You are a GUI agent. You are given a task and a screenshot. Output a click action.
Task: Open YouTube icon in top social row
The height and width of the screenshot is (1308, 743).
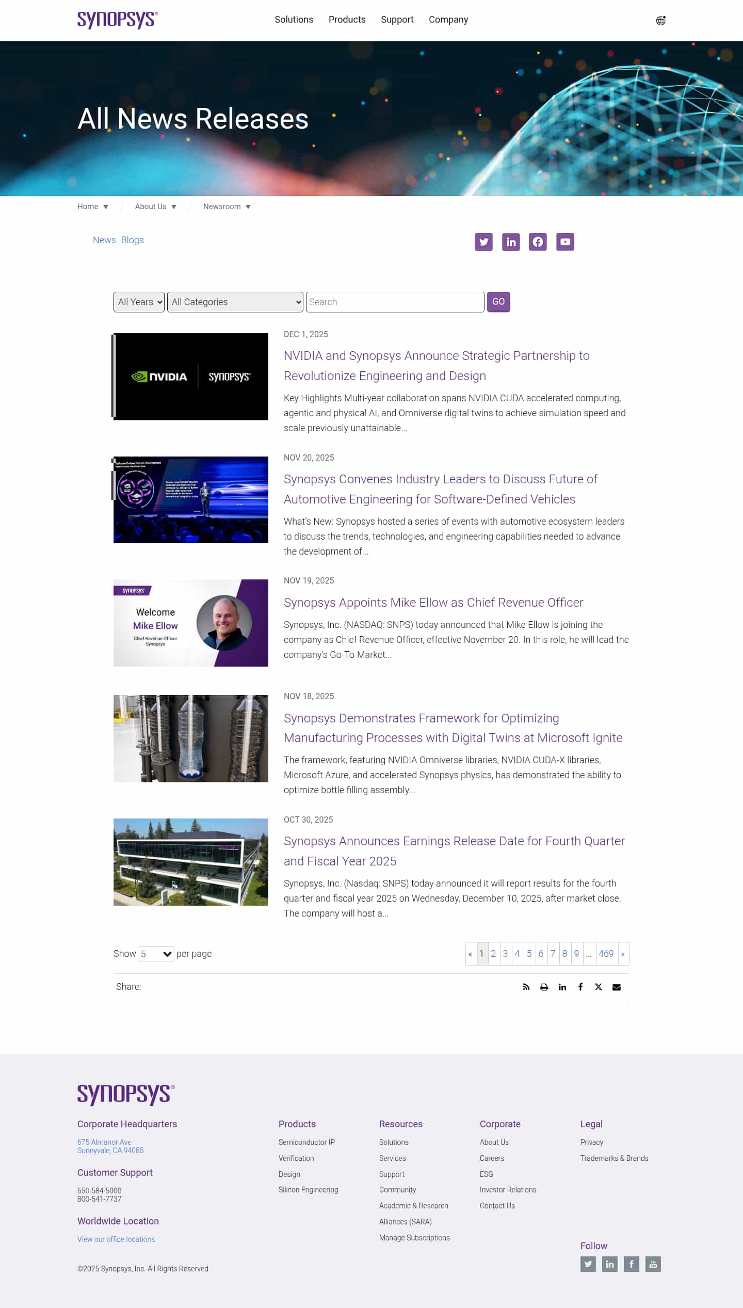(x=565, y=242)
